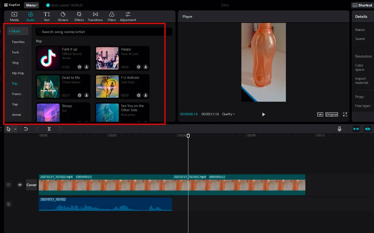Expand the player to fullscreen

(x=345, y=114)
